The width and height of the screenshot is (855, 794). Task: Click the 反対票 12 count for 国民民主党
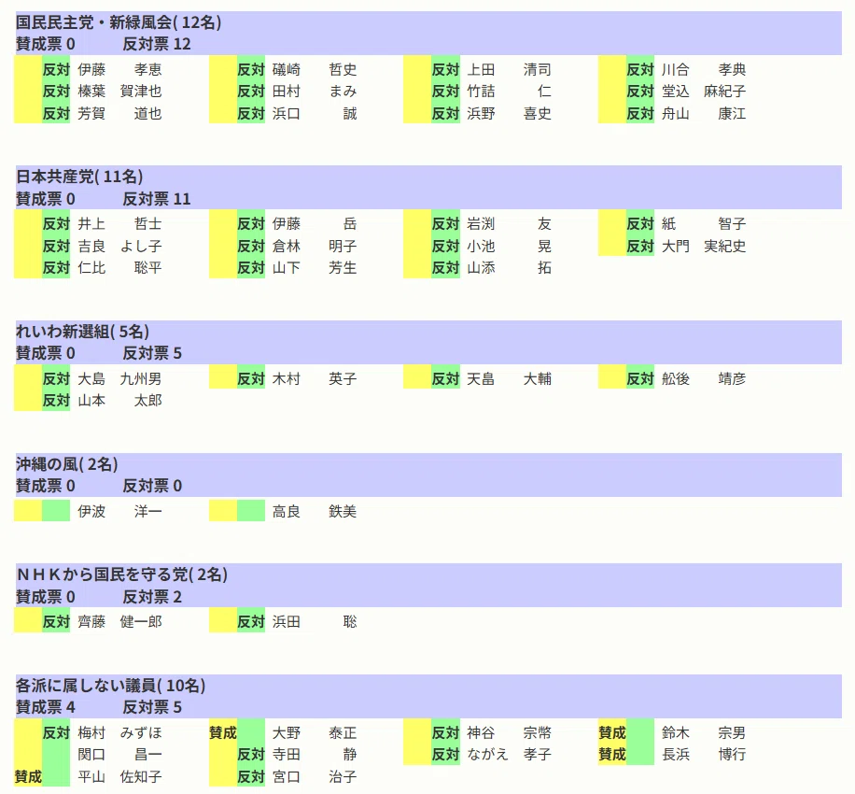157,44
